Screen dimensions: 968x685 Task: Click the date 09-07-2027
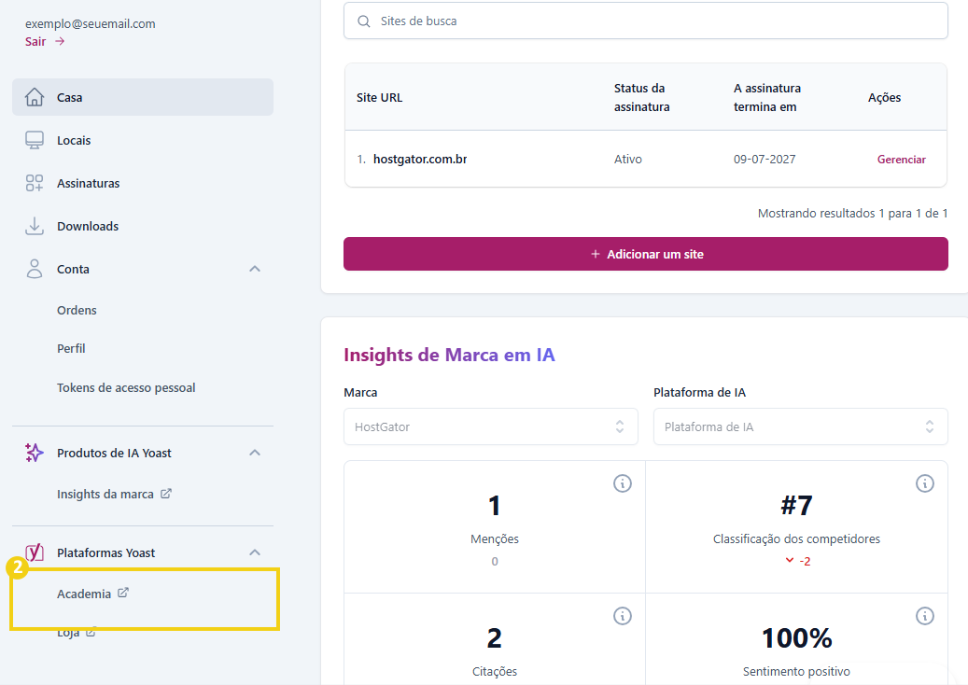click(x=765, y=160)
